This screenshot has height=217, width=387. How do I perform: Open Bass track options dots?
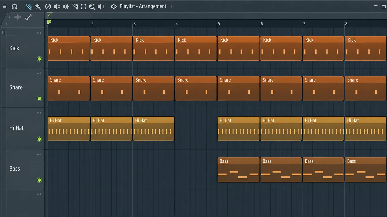[39, 154]
